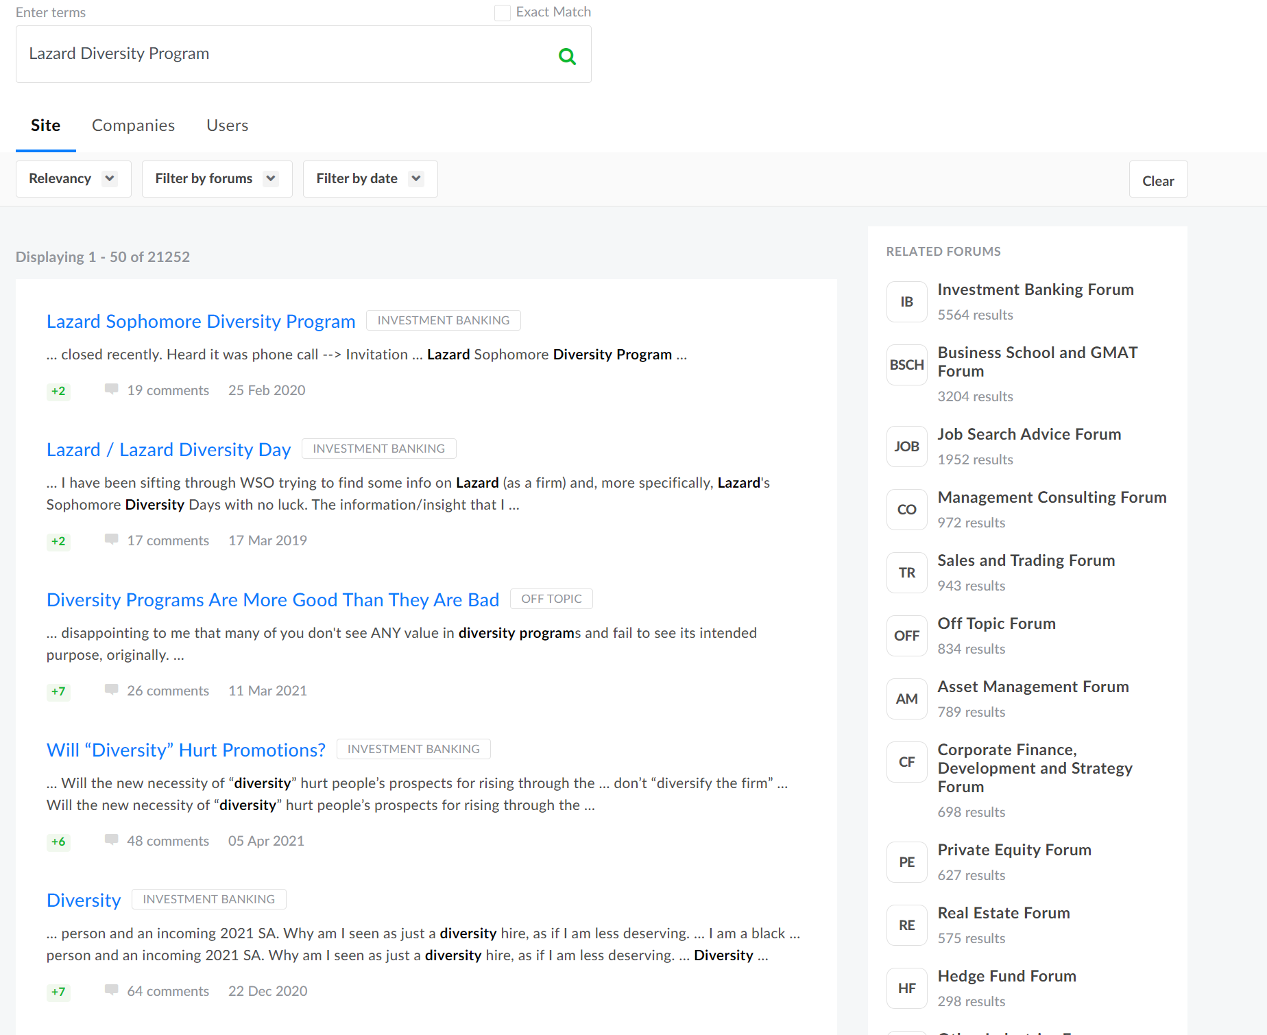Click the green search magnifier icon
The width and height of the screenshot is (1267, 1035).
[567, 56]
